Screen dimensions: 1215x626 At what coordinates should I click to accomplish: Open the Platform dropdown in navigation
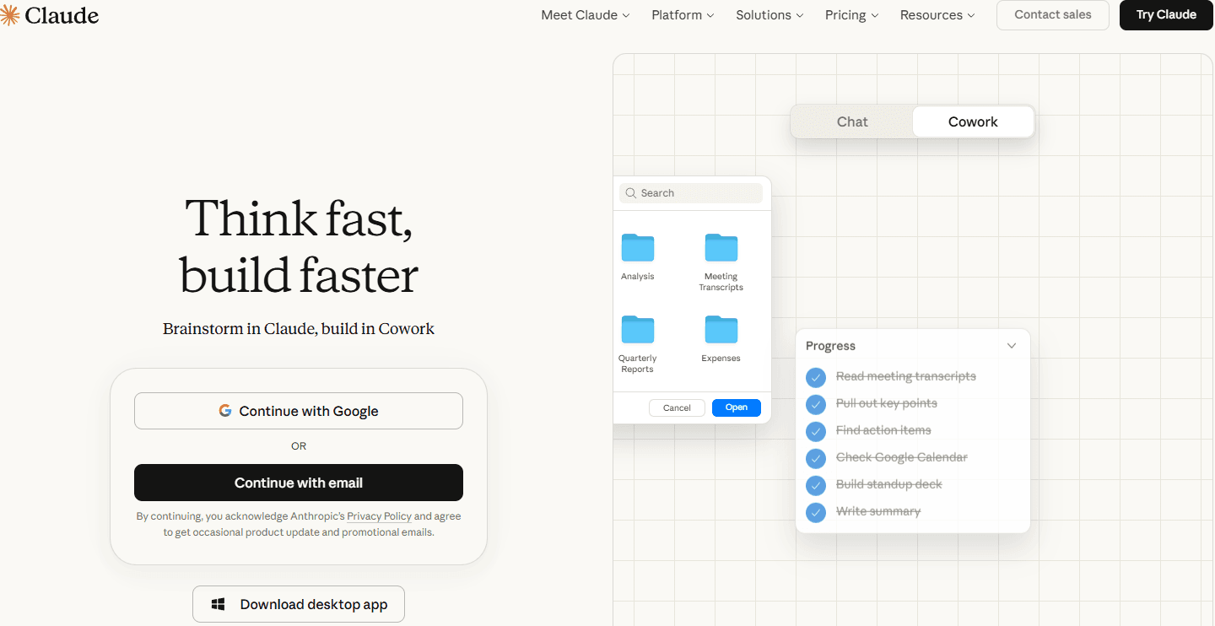coord(682,15)
